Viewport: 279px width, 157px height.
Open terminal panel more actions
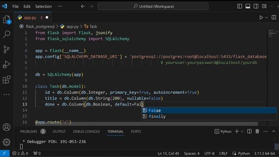(265, 131)
